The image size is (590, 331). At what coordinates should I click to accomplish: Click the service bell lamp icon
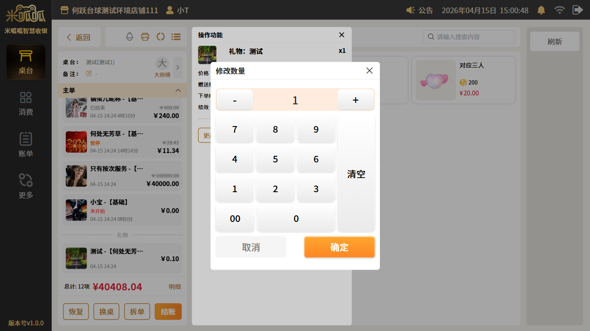click(130, 37)
